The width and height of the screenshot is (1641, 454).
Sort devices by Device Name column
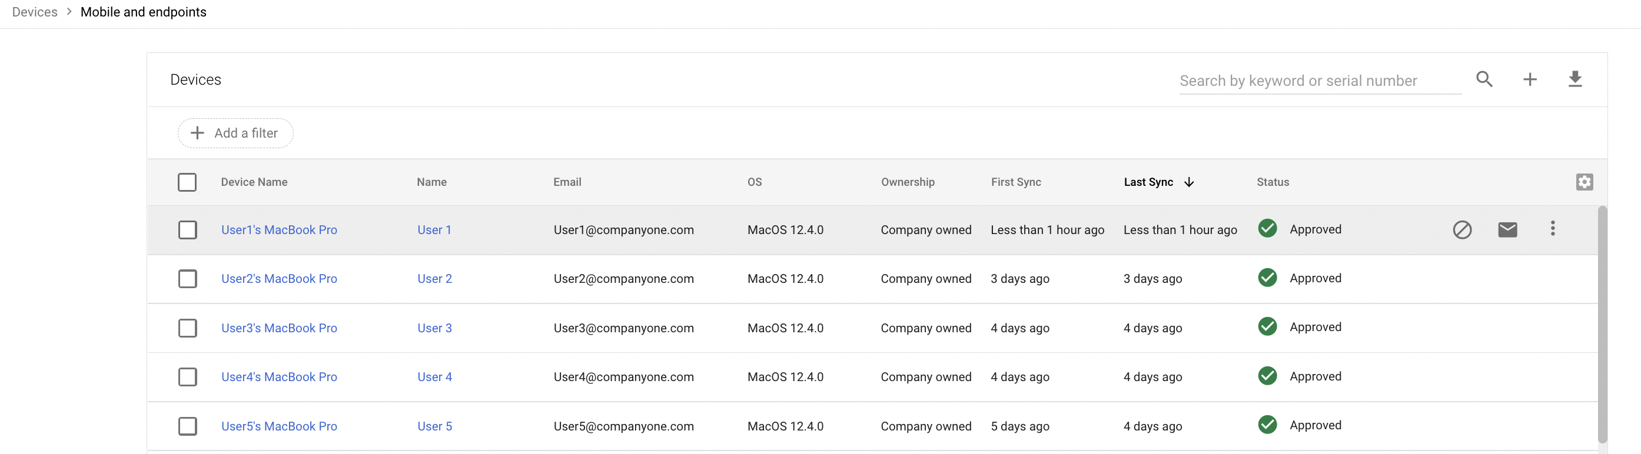pyautogui.click(x=254, y=182)
